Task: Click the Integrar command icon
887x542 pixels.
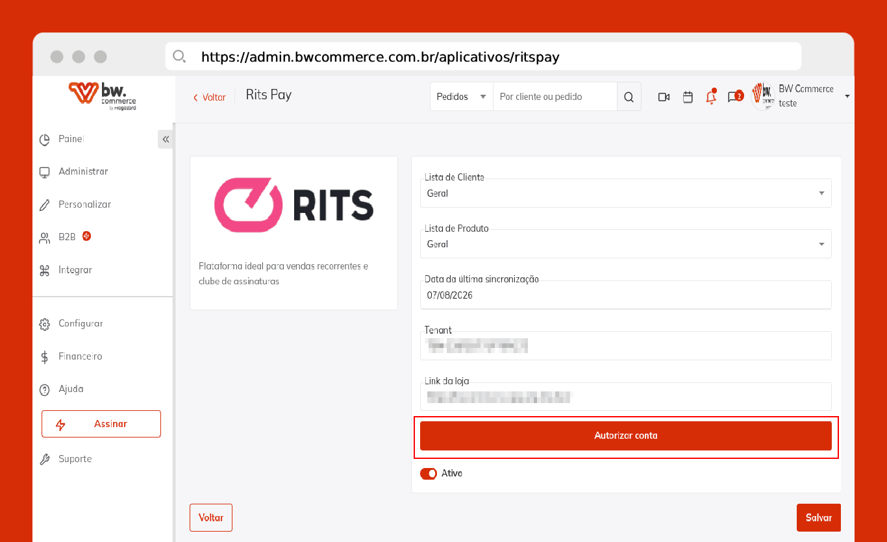Action: coord(45,271)
